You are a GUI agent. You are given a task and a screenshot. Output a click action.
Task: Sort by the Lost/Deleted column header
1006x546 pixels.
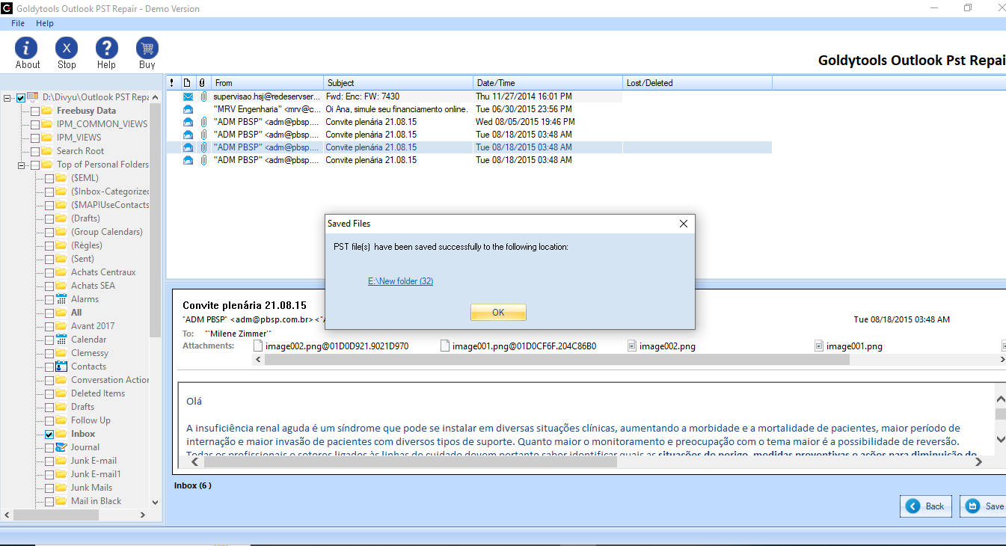click(698, 83)
